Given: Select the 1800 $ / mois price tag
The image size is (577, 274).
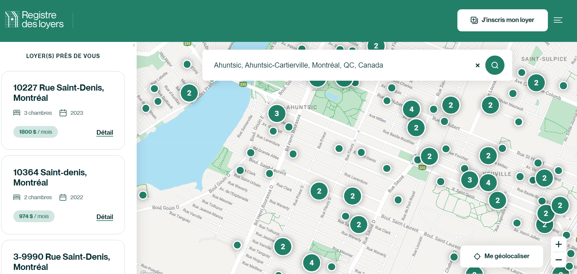Looking at the screenshot, I should [36, 132].
